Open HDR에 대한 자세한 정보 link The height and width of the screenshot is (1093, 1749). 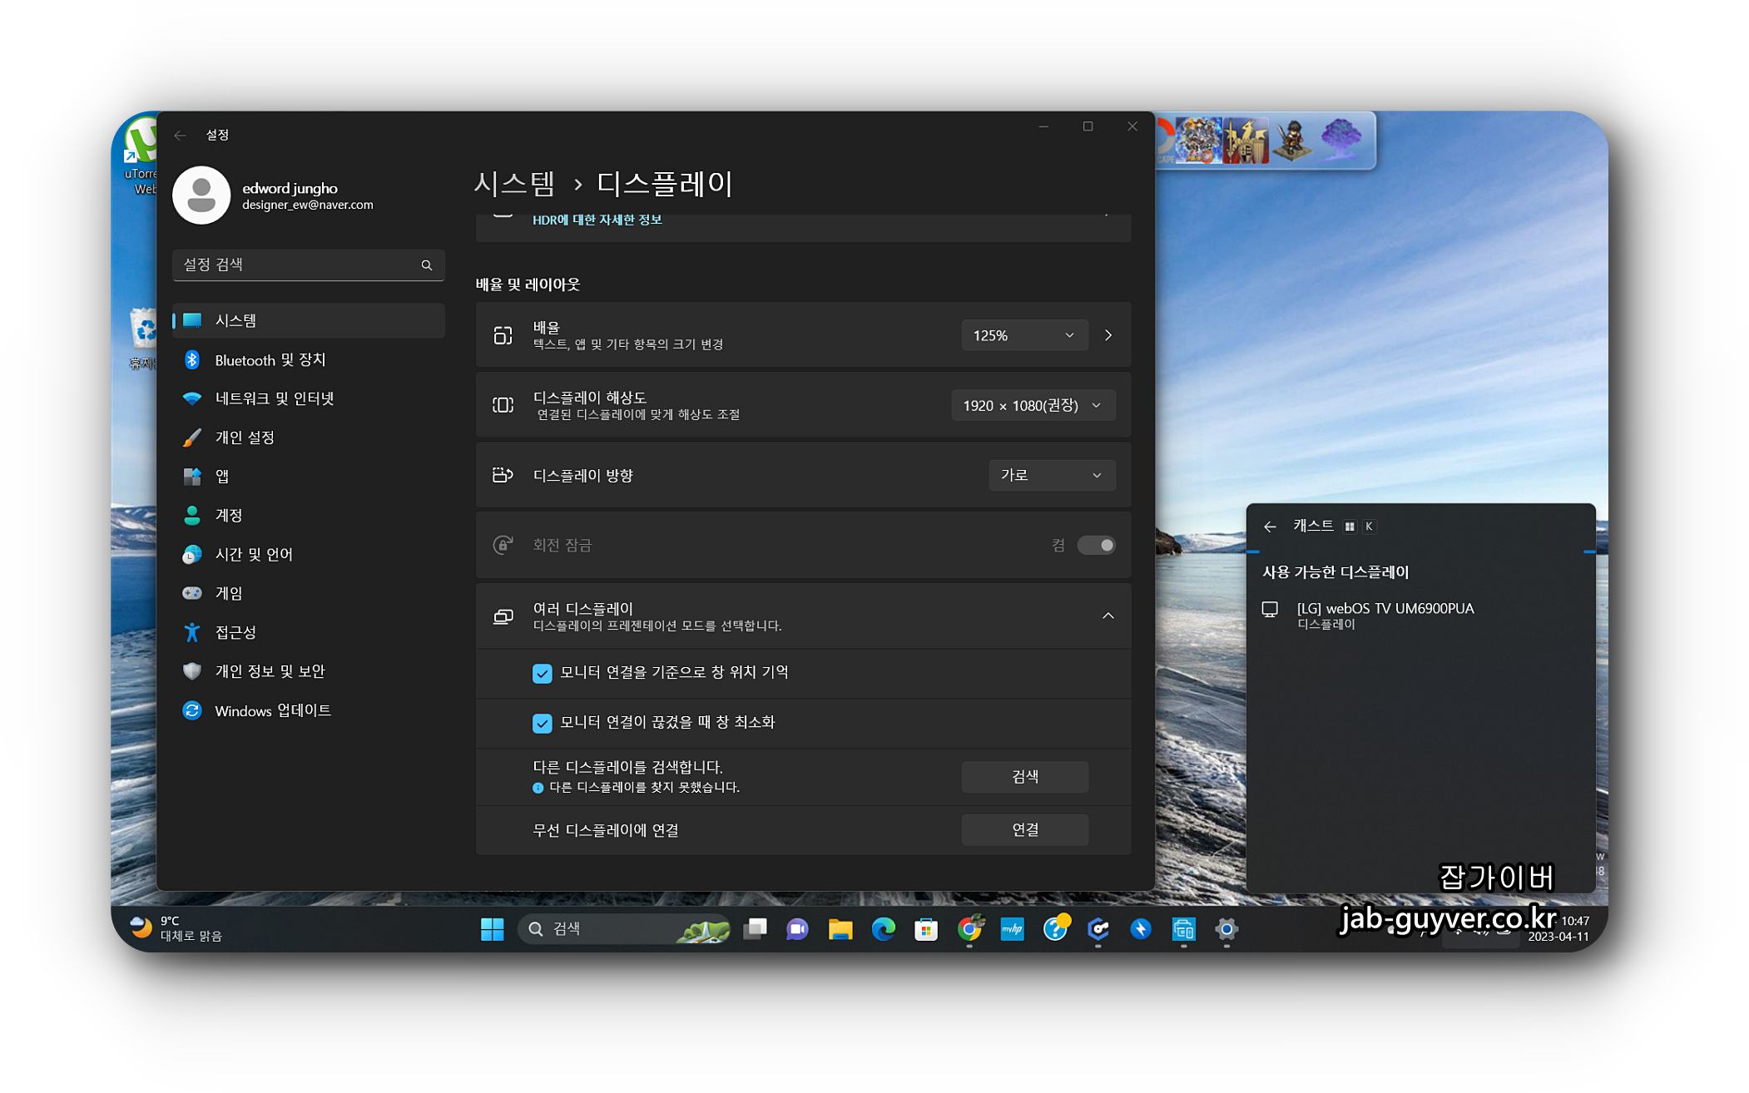(597, 220)
